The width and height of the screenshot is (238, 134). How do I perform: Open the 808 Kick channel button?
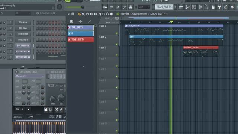tap(23, 22)
